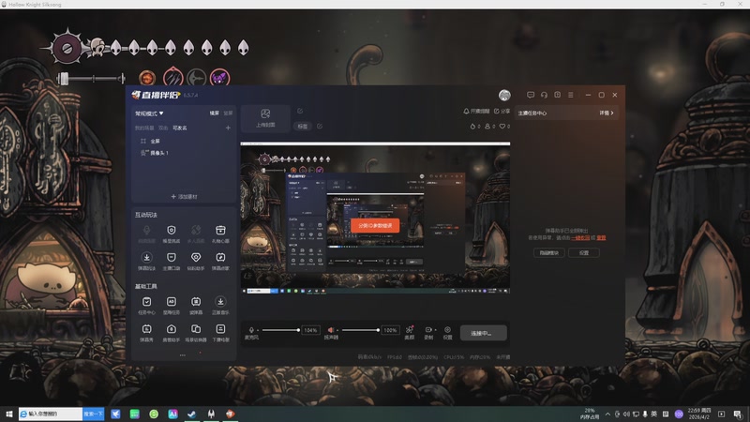The height and width of the screenshot is (422, 750).
Task: Click the speaker volume 100% field
Action: click(x=390, y=330)
